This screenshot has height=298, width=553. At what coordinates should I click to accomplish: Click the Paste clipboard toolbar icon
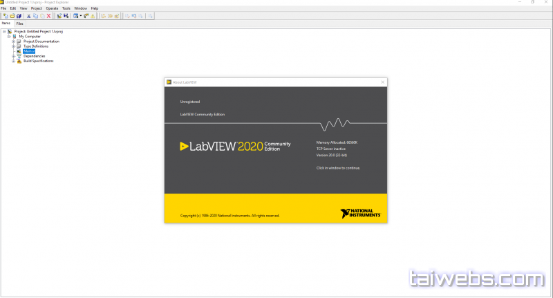(x=41, y=15)
